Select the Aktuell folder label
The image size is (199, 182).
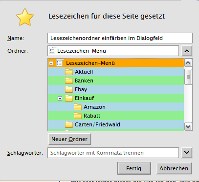[x=84, y=72]
